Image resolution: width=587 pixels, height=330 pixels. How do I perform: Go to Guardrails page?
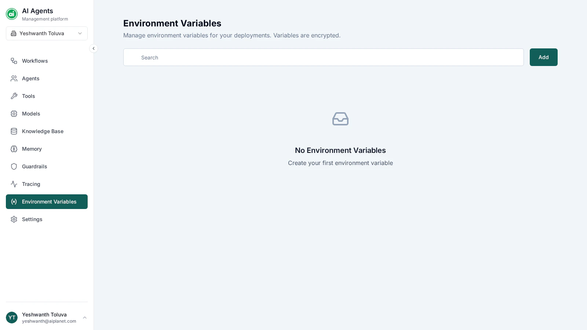click(x=47, y=166)
